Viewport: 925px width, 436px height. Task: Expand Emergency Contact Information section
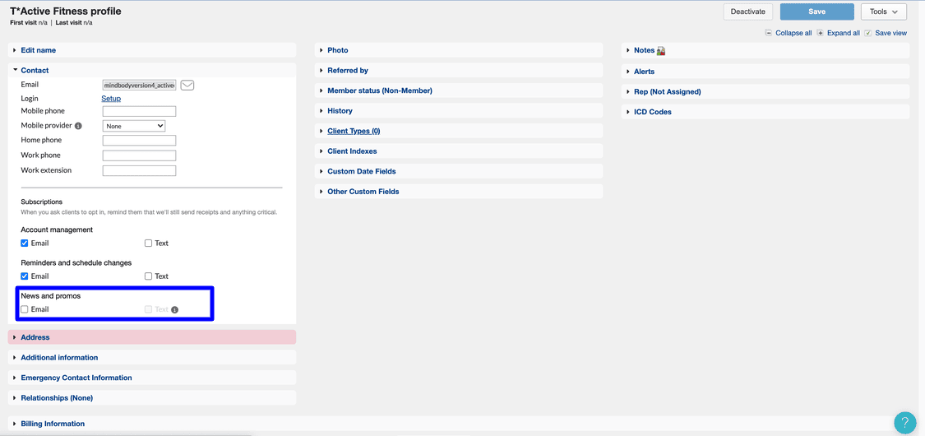[152, 378]
